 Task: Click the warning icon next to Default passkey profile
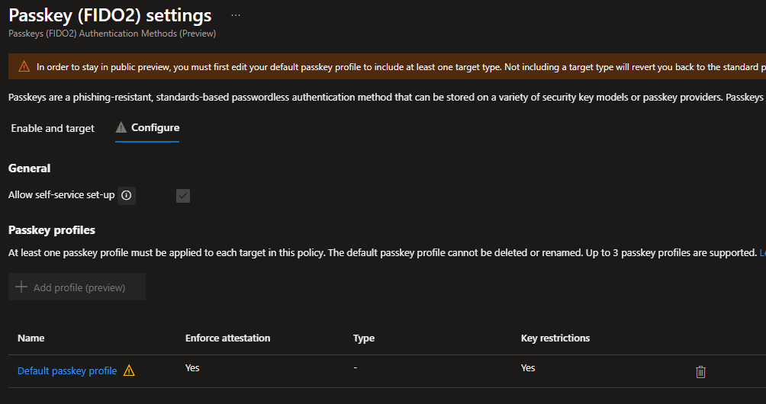(x=129, y=371)
